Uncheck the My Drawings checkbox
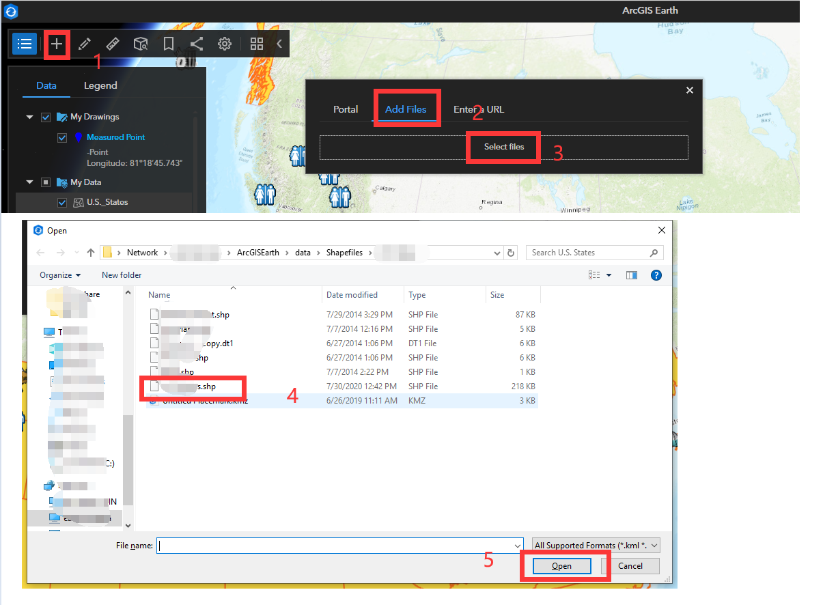 [x=46, y=117]
